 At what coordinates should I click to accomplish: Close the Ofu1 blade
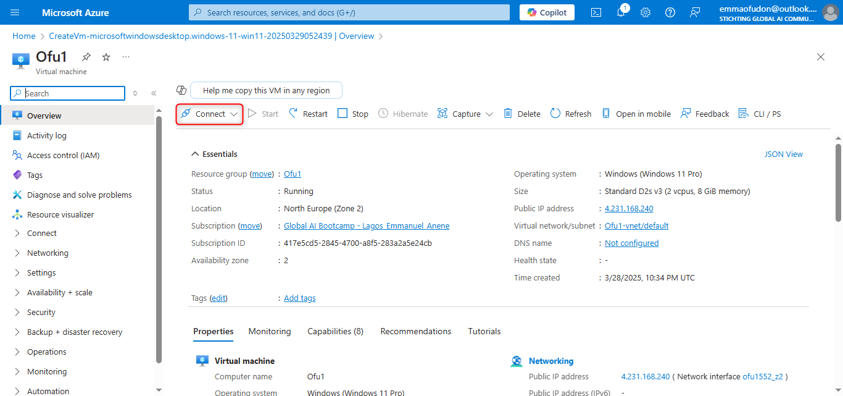point(821,57)
